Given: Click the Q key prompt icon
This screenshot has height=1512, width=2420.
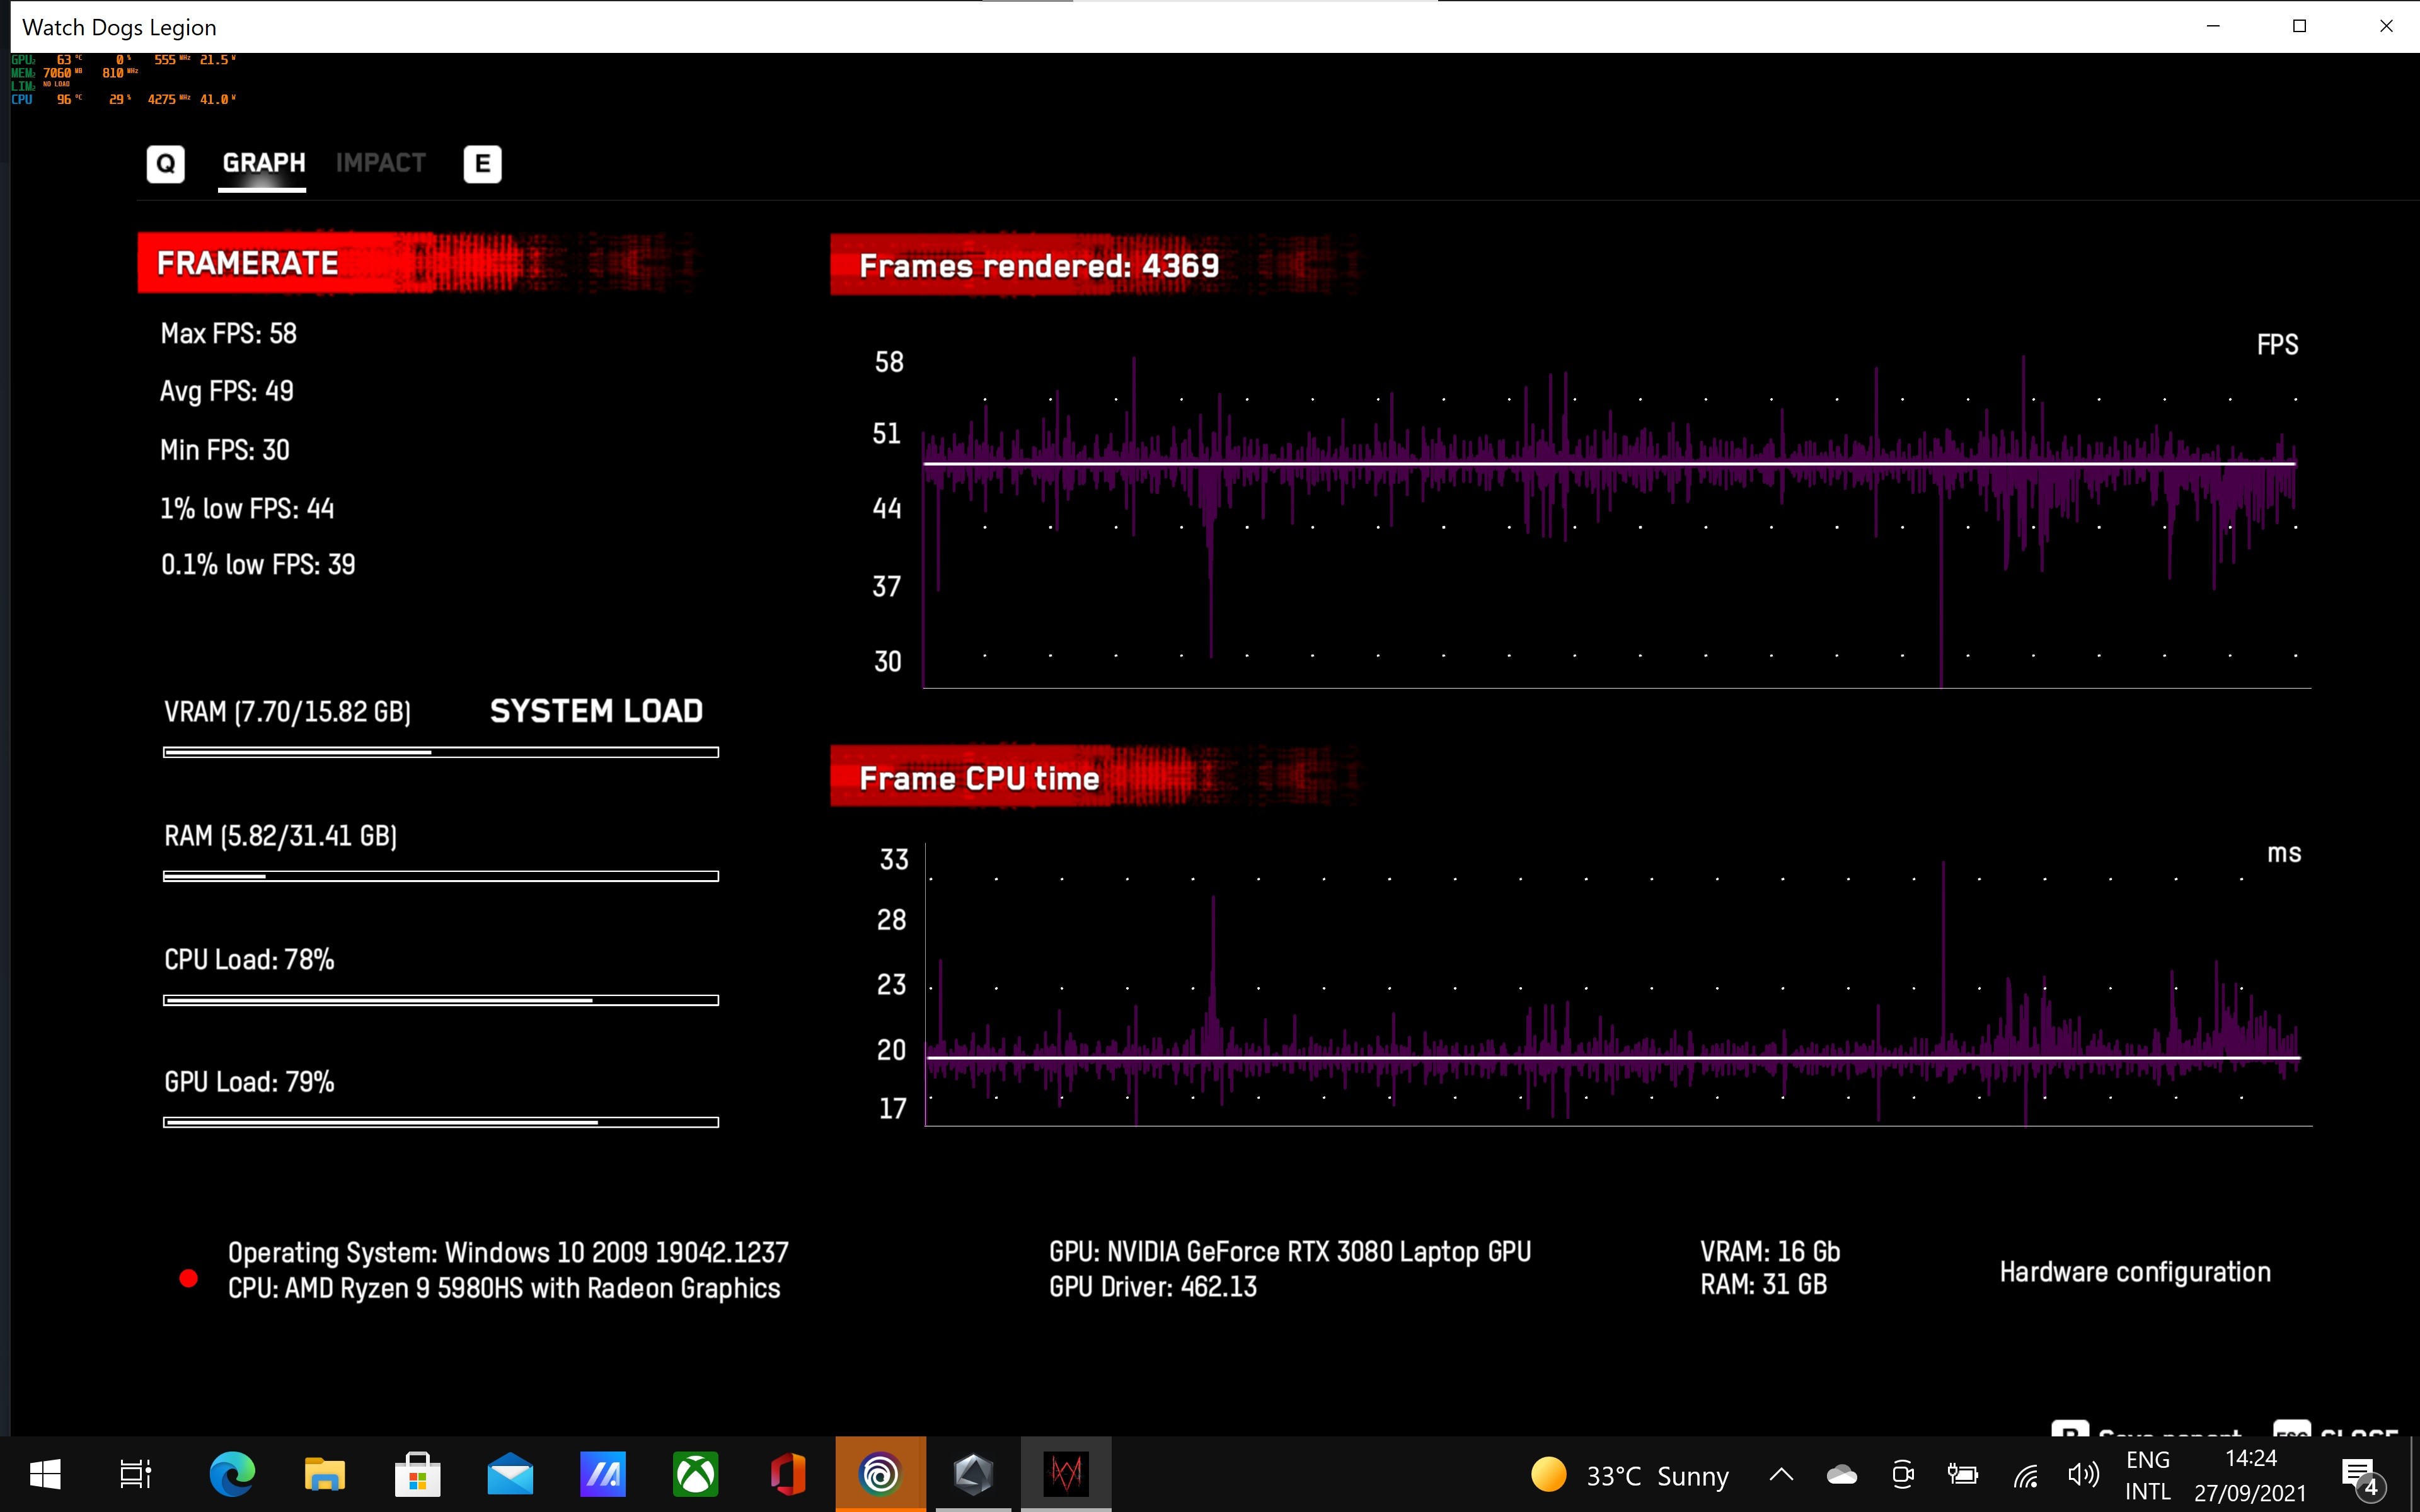Looking at the screenshot, I should tap(165, 163).
